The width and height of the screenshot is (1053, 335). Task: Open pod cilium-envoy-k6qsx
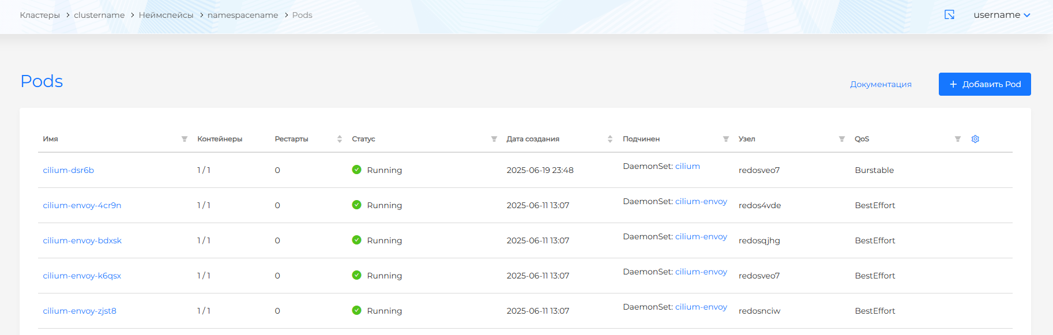point(82,276)
